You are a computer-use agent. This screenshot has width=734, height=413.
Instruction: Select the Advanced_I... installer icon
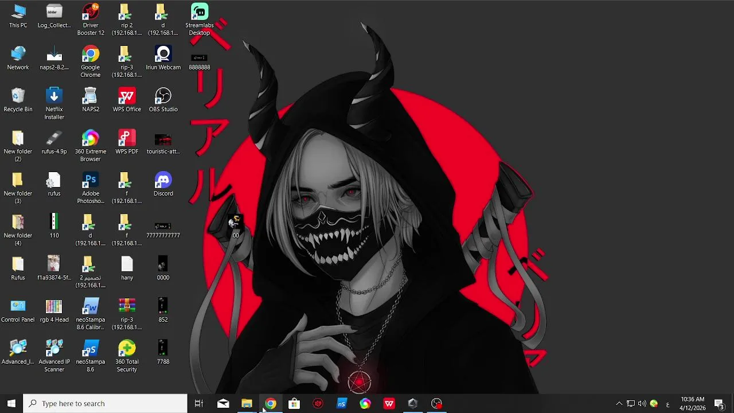(18, 352)
